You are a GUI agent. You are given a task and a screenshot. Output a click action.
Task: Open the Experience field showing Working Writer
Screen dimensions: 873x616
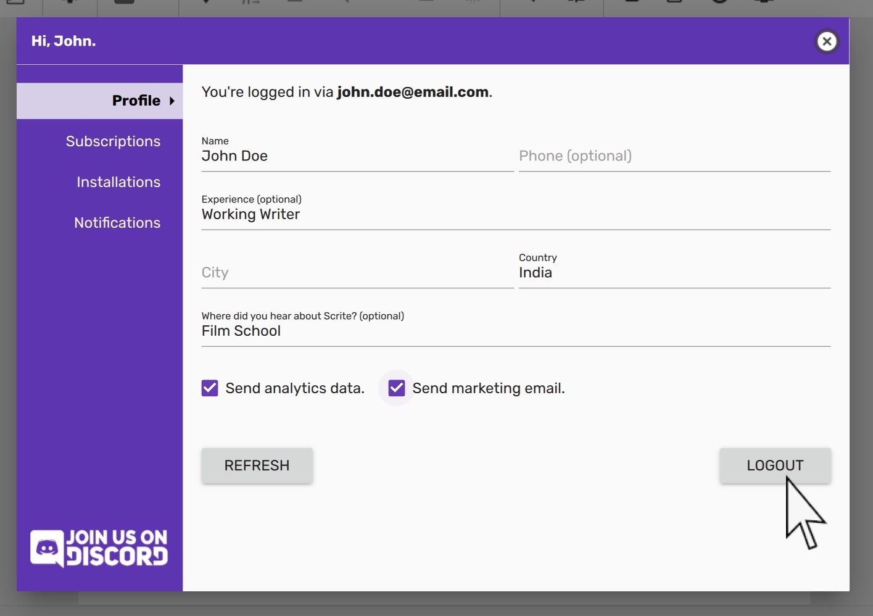tap(515, 214)
